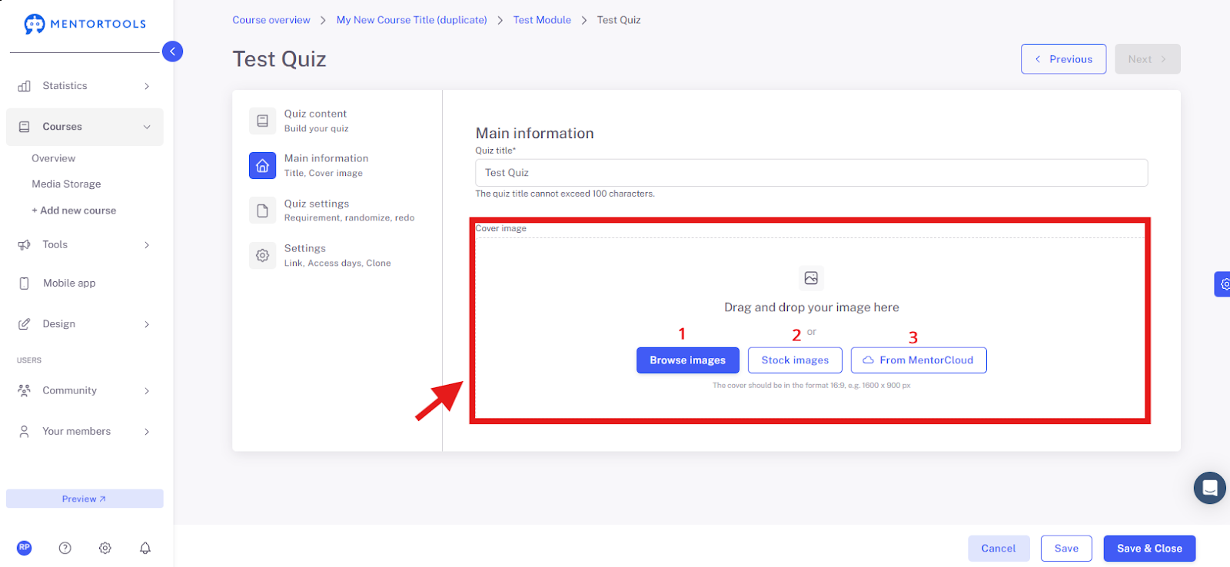
Task: Open the help question mark icon
Action: click(65, 548)
